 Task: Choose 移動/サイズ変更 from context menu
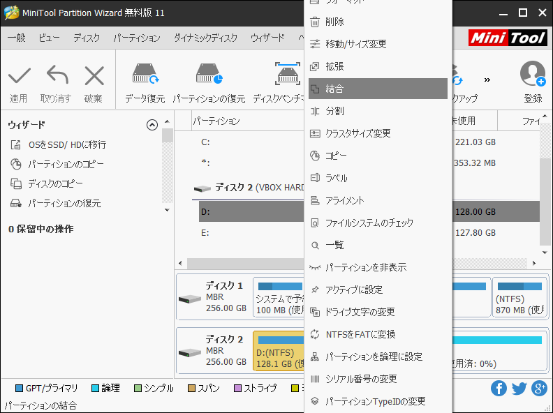click(378, 44)
